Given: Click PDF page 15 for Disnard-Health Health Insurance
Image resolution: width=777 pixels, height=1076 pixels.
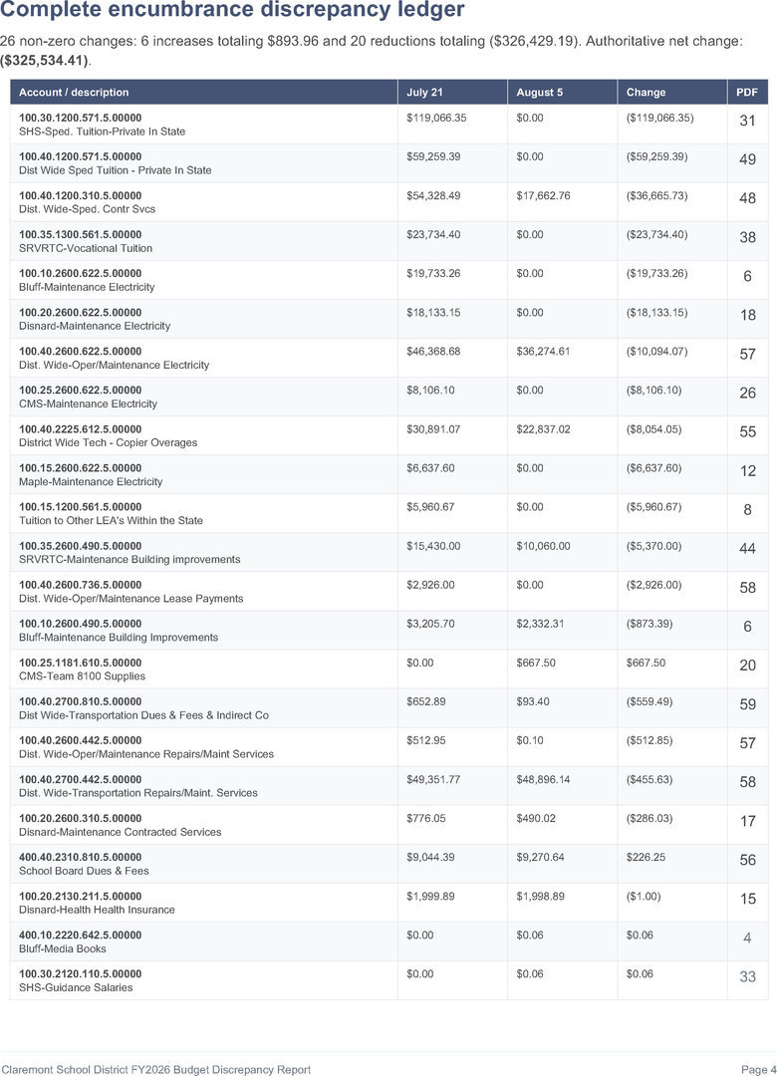Looking at the screenshot, I should [x=747, y=899].
